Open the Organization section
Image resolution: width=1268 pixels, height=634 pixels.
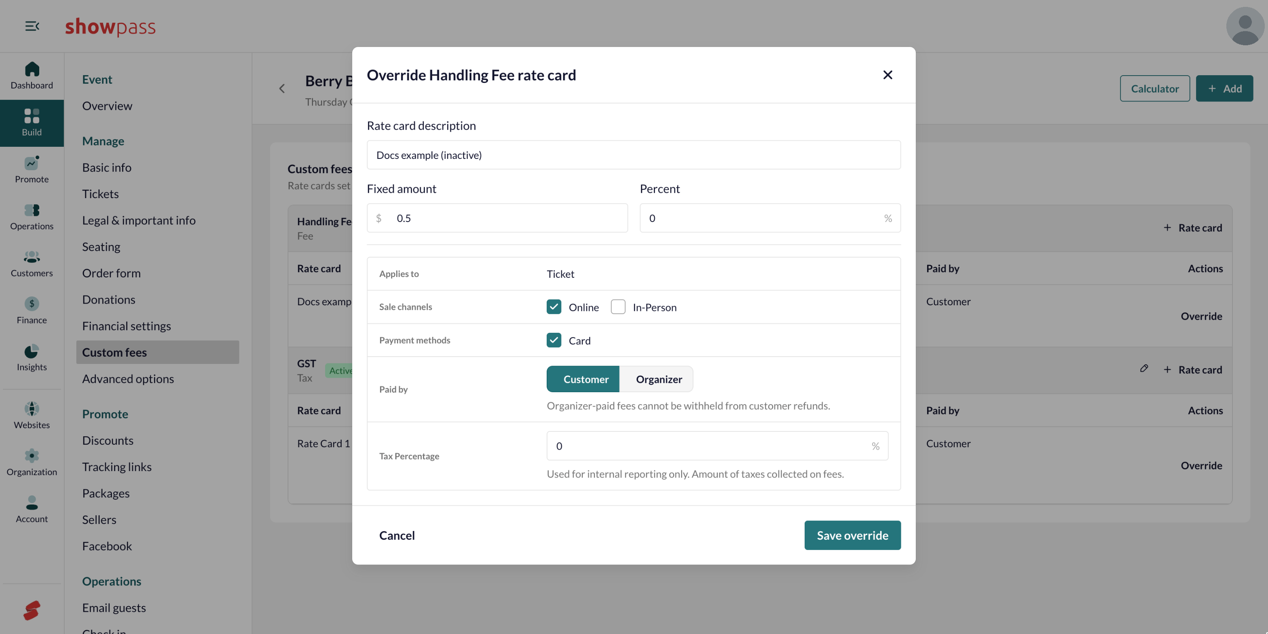coord(32,462)
